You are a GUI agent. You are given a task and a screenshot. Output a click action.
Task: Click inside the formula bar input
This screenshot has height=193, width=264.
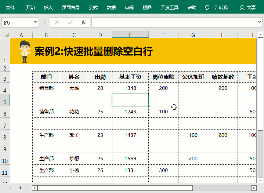pyautogui.click(x=173, y=22)
